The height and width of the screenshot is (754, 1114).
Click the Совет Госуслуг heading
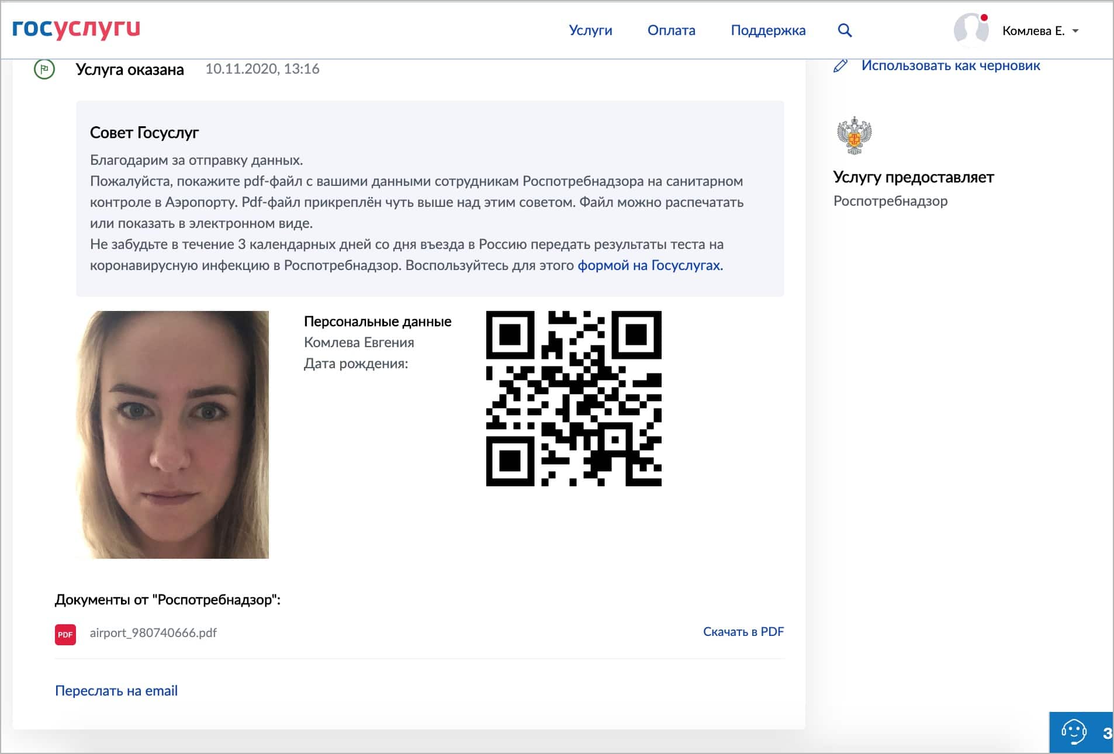click(x=144, y=133)
